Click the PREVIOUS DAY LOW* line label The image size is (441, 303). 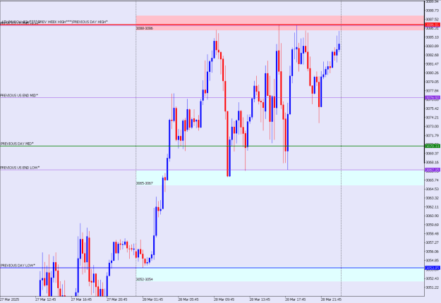click(x=18, y=266)
